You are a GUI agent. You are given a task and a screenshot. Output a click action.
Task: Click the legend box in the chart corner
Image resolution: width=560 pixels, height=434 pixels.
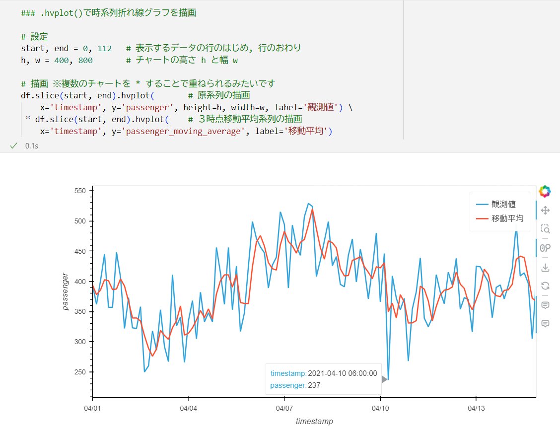point(499,211)
